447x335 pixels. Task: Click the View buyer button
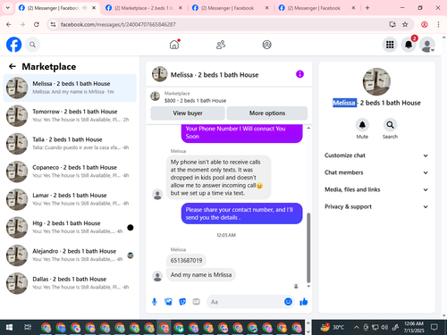point(188,113)
